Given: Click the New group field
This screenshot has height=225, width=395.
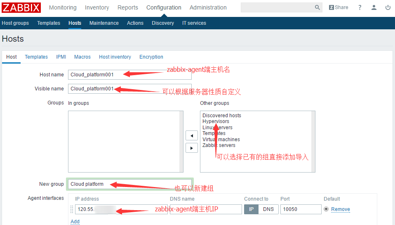Looking at the screenshot, I should click(x=130, y=184).
